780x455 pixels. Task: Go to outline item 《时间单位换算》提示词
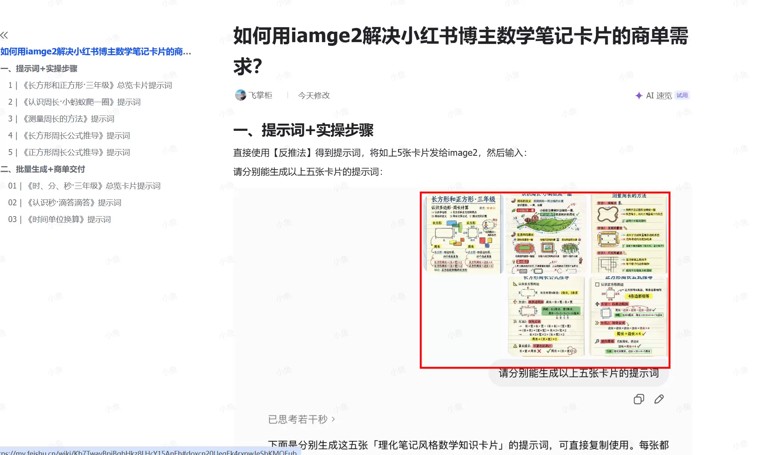59,219
